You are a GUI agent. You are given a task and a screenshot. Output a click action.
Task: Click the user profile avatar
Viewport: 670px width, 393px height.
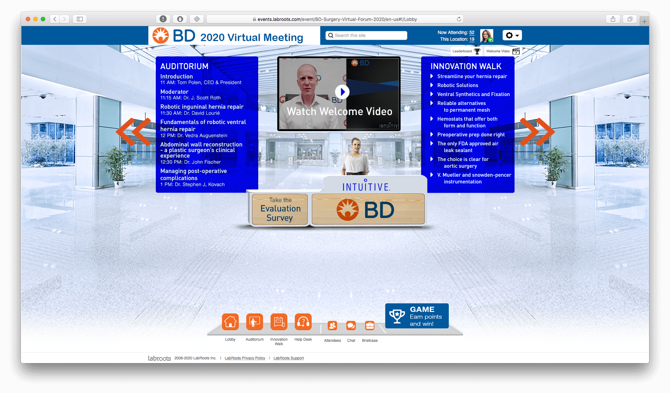point(487,35)
